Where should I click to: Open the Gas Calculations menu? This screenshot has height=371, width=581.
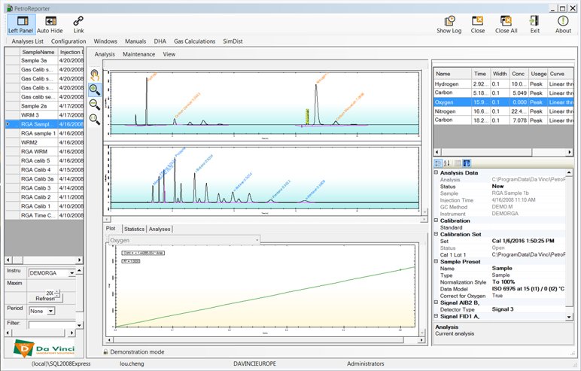(194, 41)
